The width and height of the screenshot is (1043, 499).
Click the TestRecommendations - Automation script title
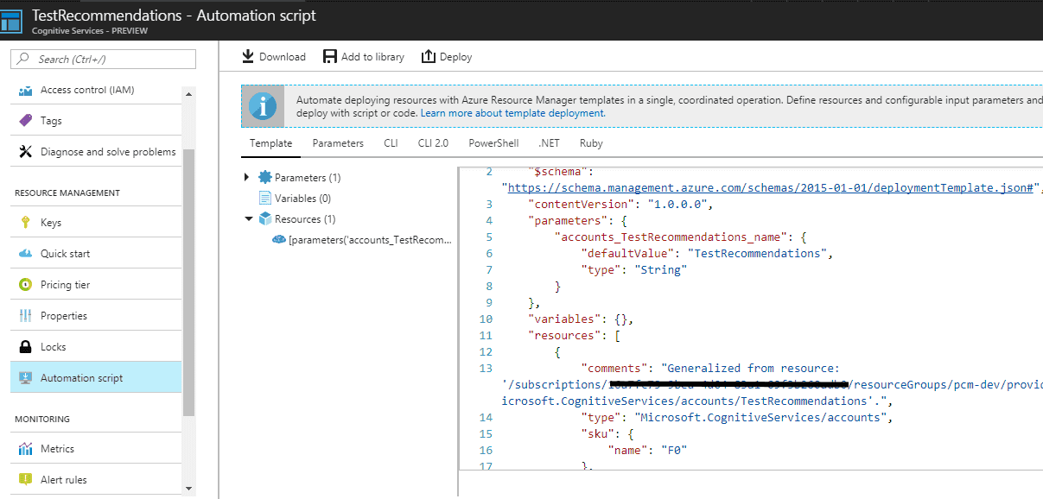tap(174, 16)
